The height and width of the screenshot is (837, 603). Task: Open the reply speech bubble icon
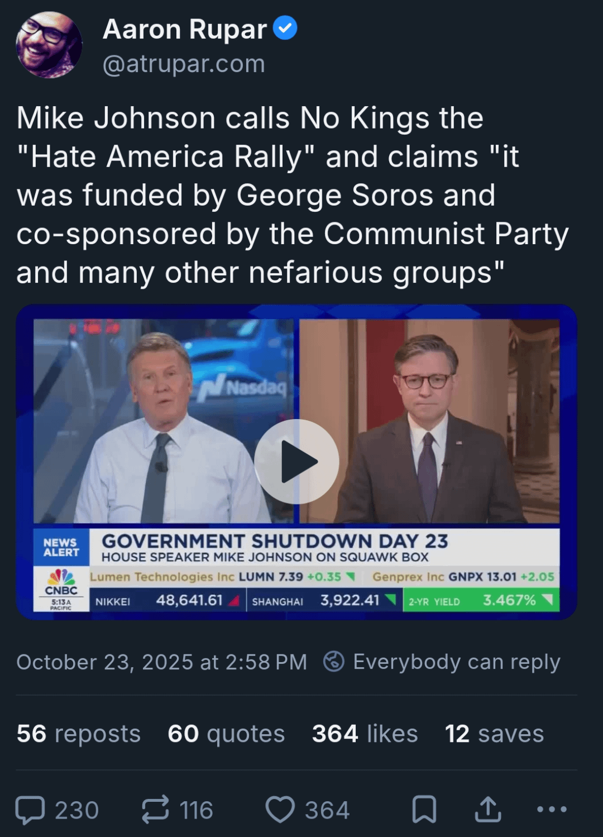click(x=30, y=810)
